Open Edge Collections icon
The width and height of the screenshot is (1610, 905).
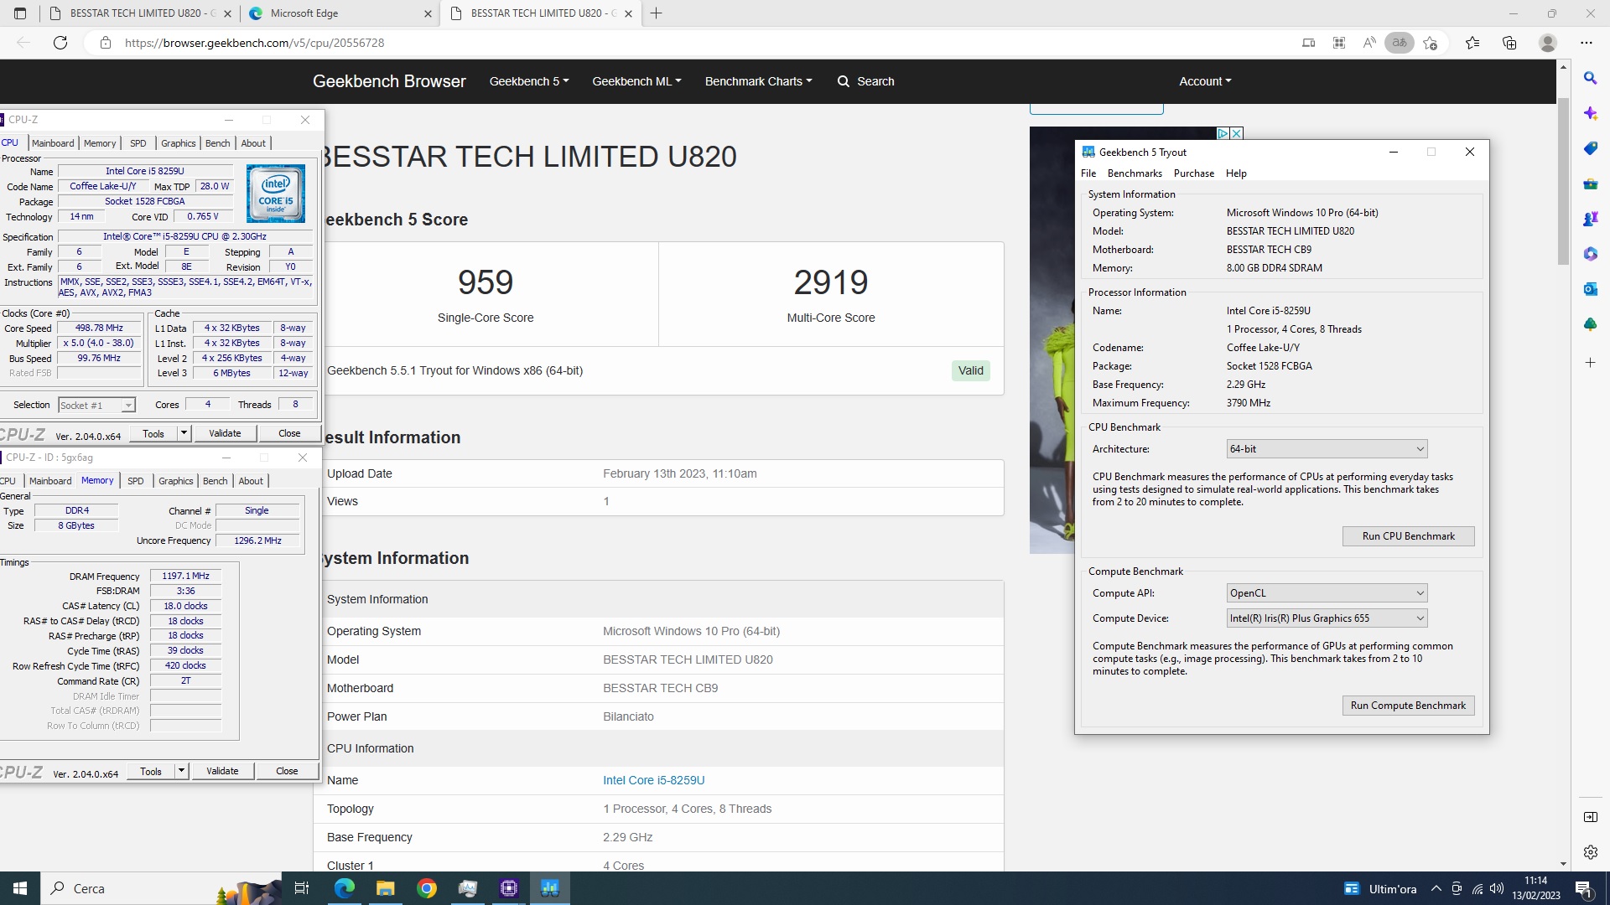click(x=1509, y=43)
